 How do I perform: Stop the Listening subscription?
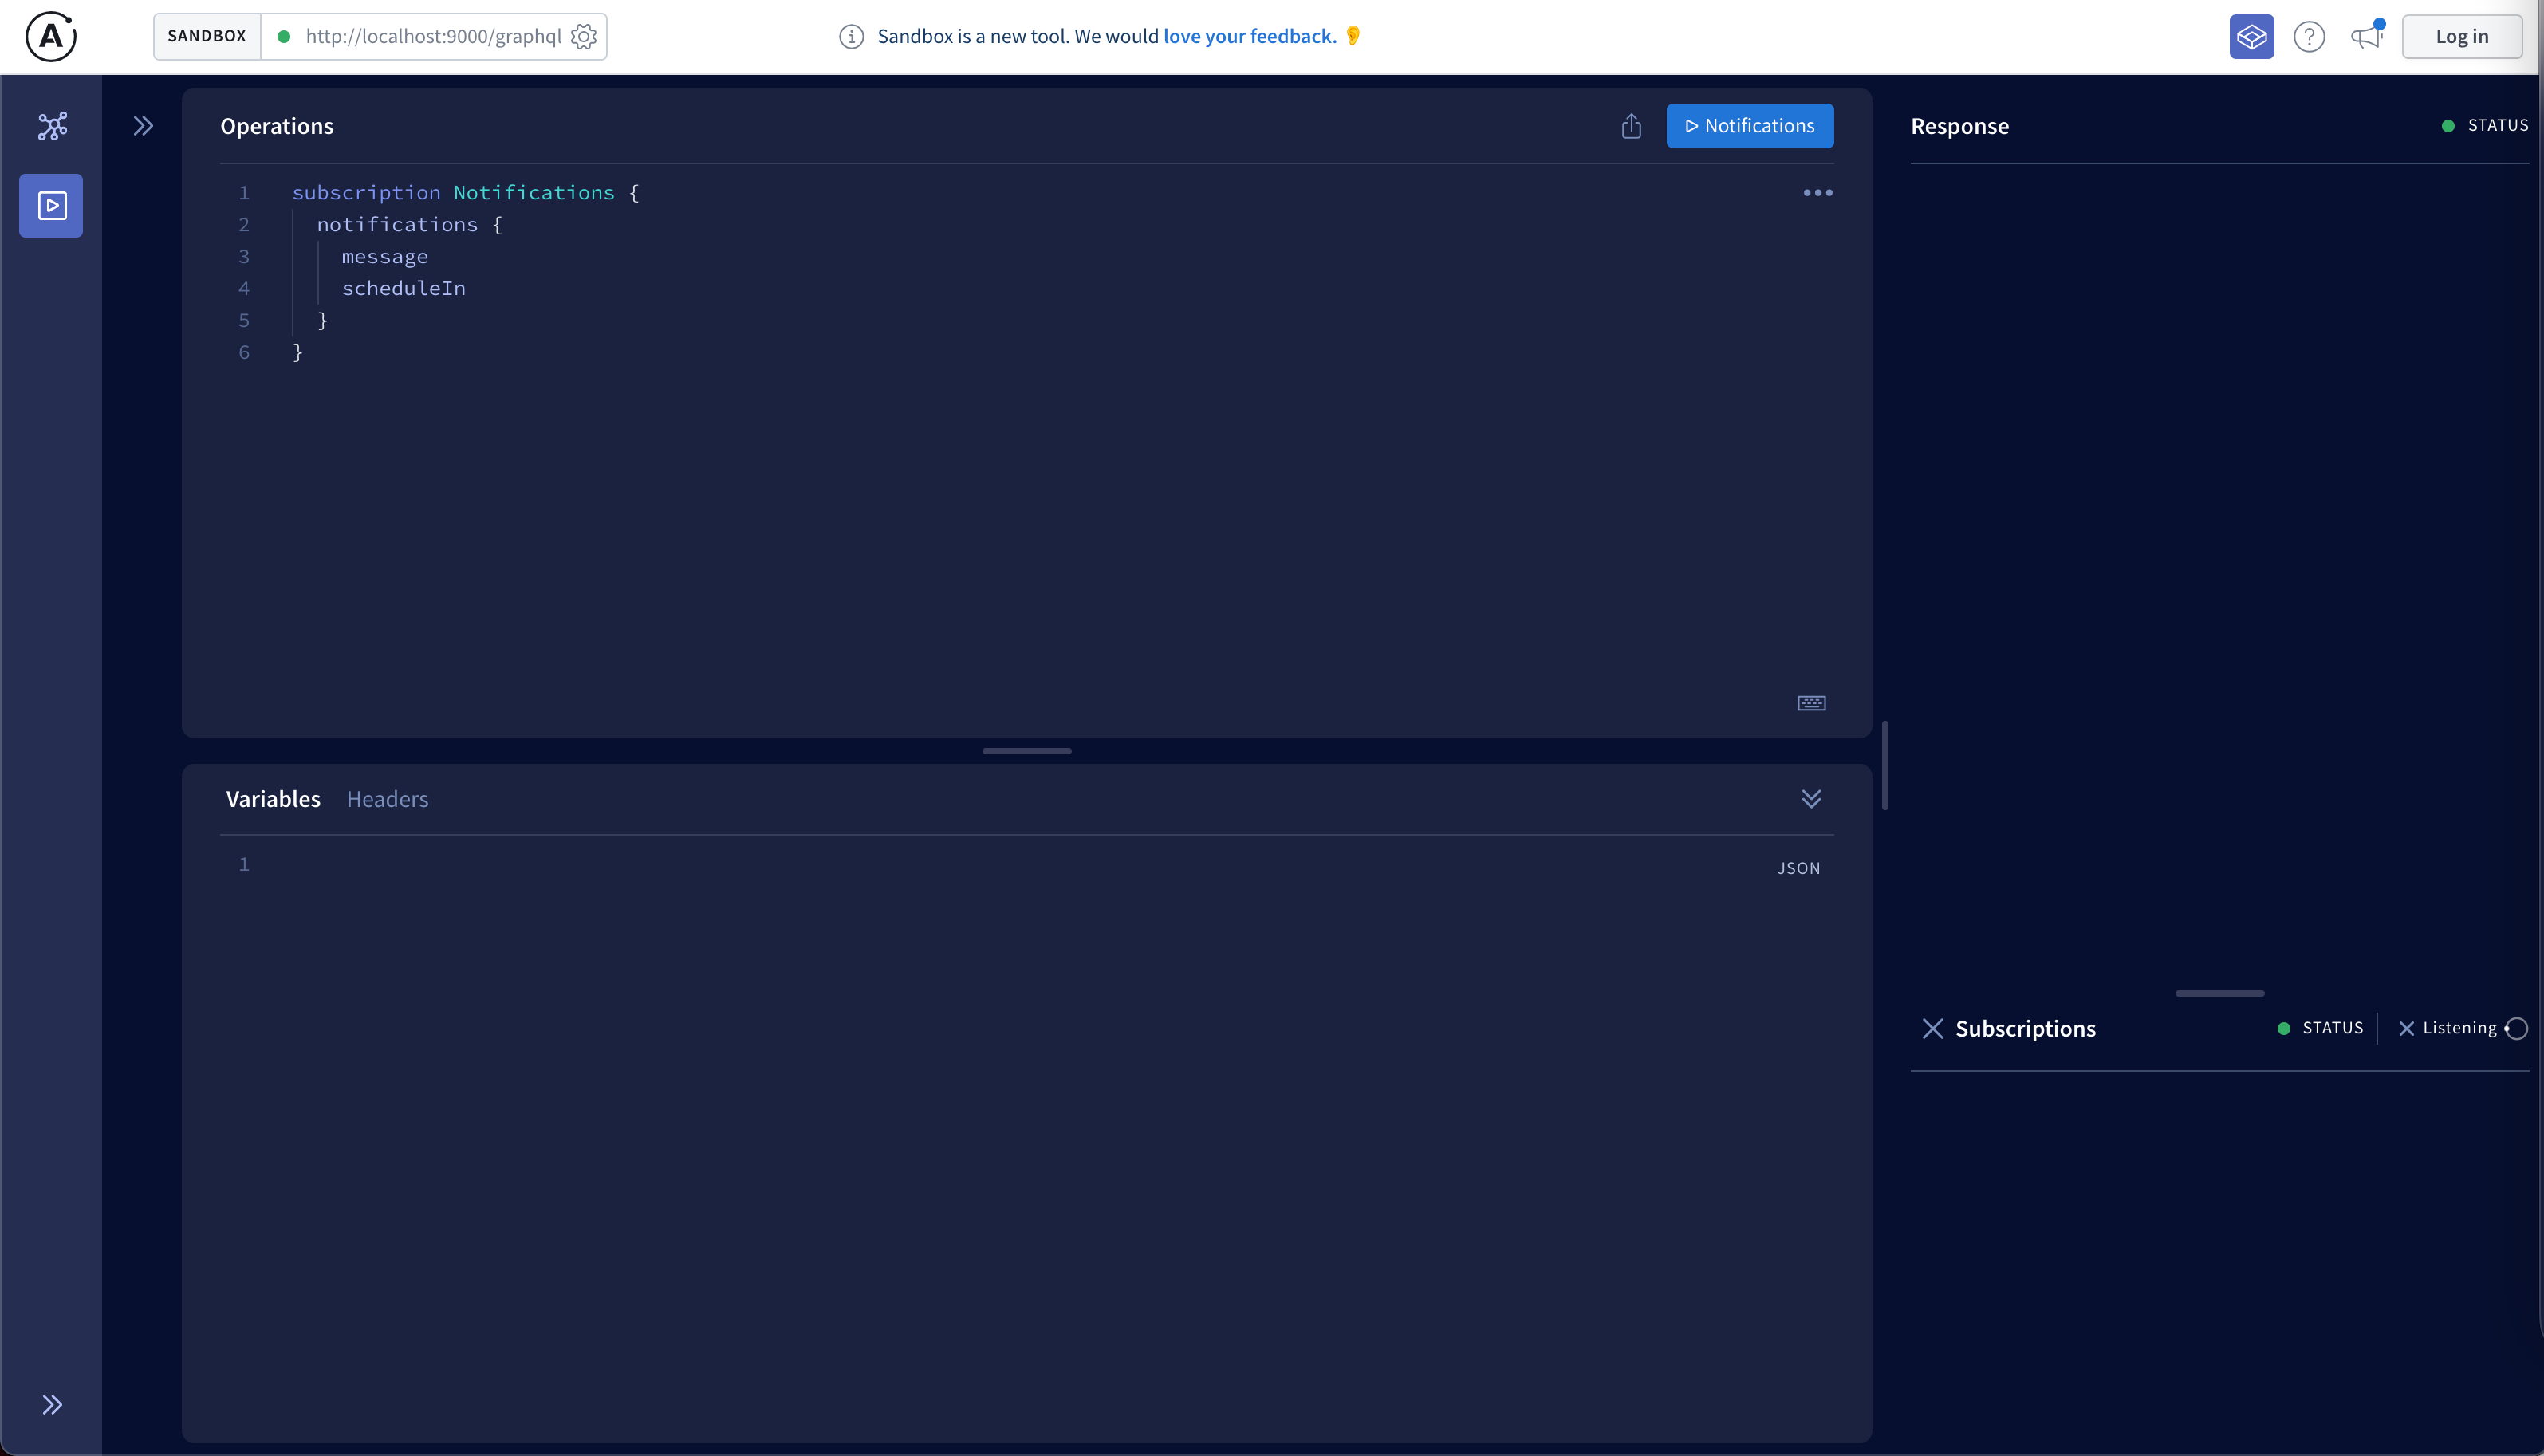coord(2407,1028)
